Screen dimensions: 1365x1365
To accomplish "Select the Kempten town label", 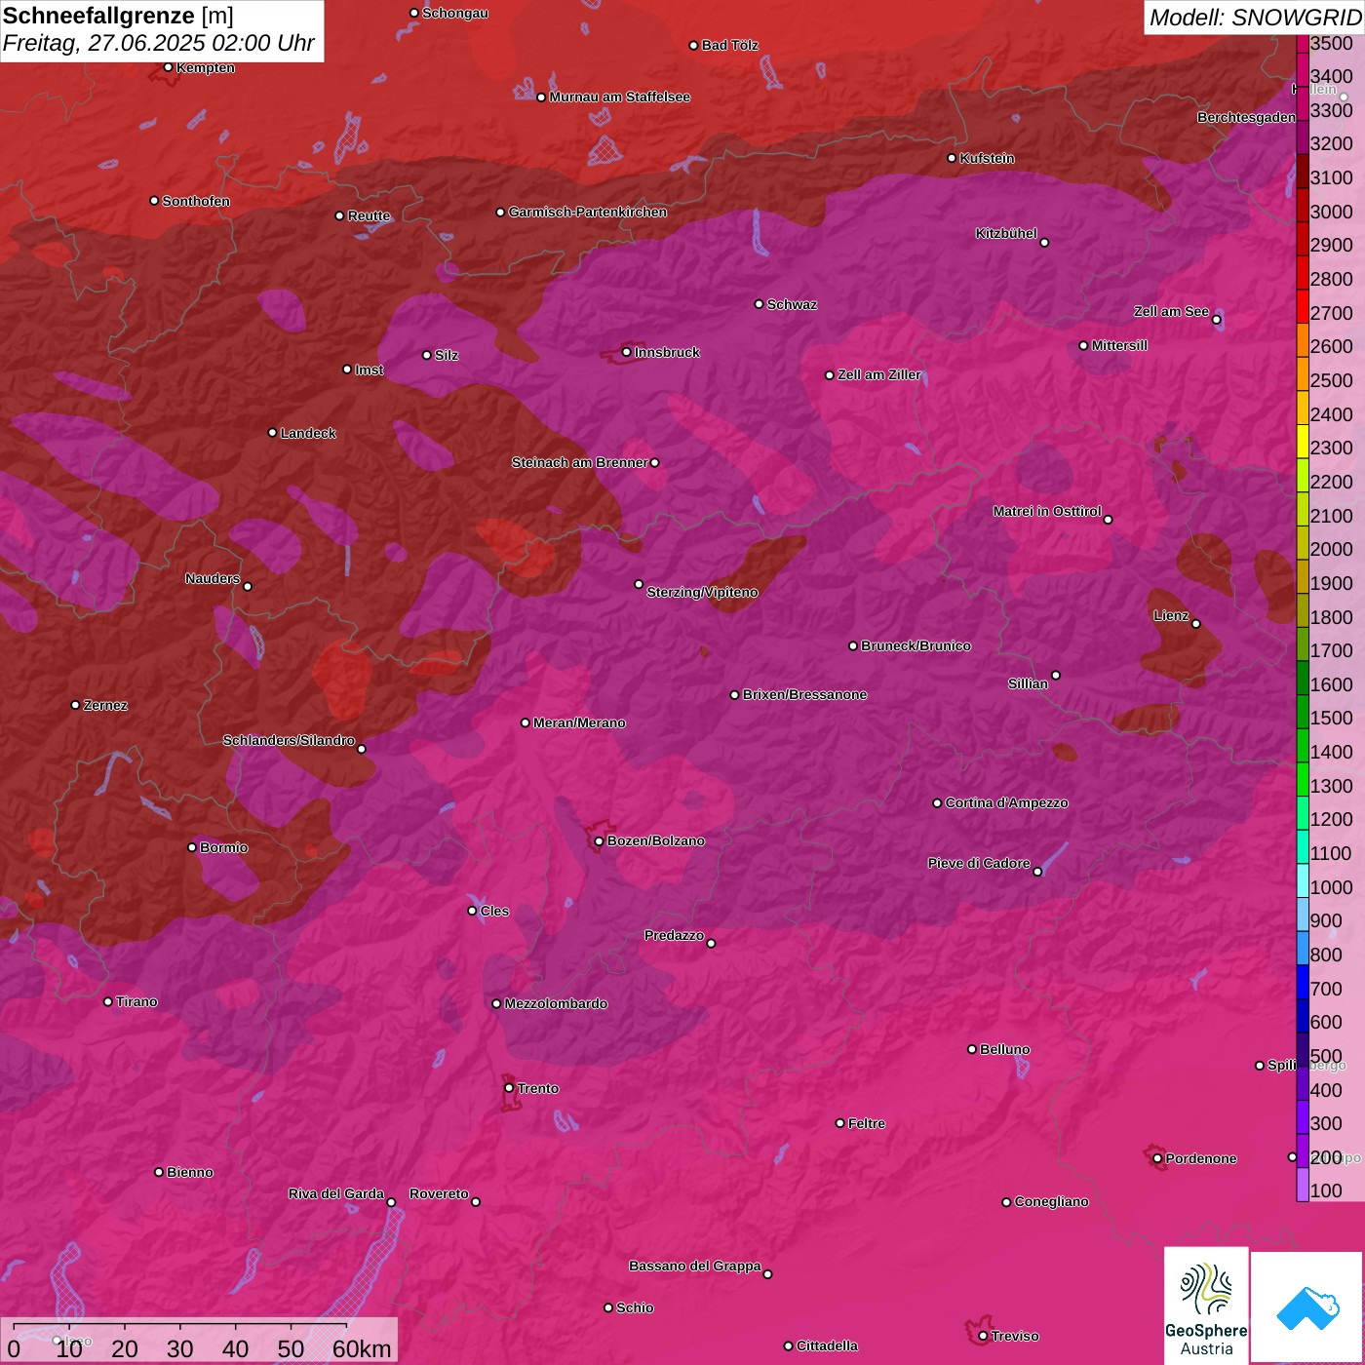I will [206, 67].
